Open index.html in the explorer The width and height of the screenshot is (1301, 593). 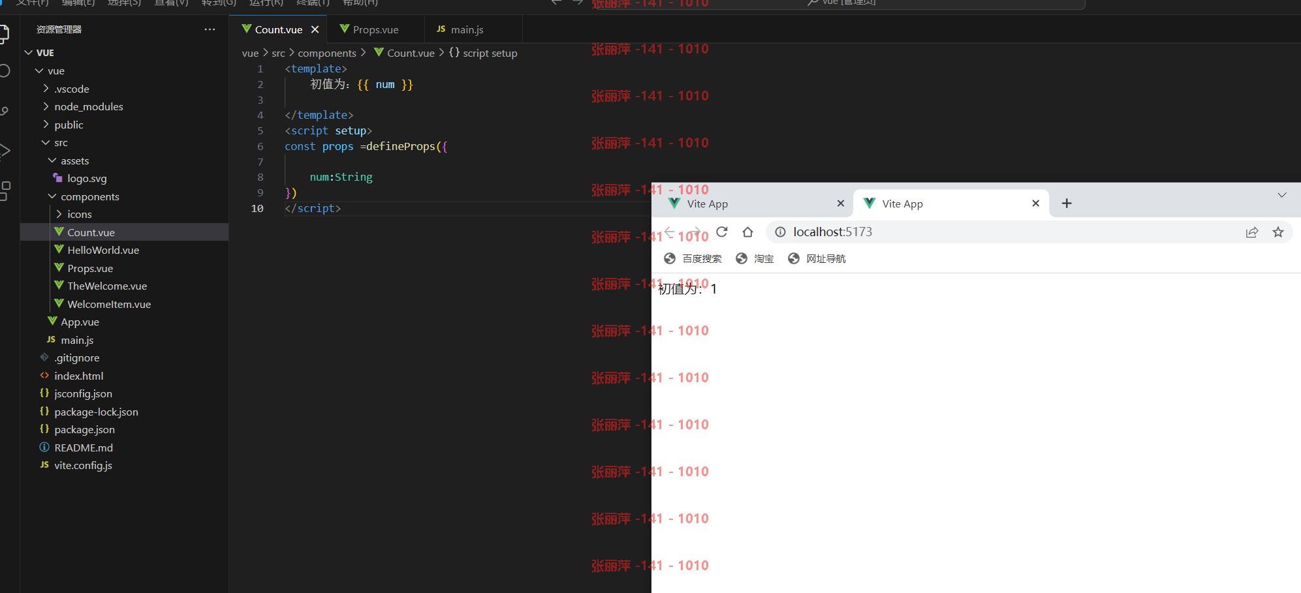tap(124, 376)
